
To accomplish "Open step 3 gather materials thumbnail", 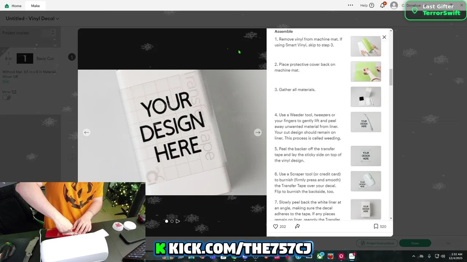I will [x=366, y=97].
